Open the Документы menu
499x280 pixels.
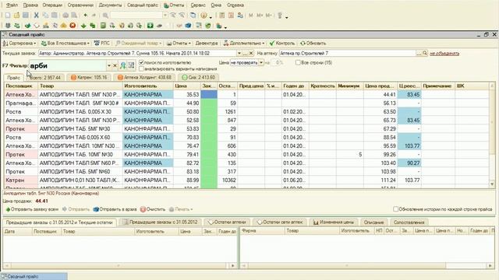coord(110,5)
